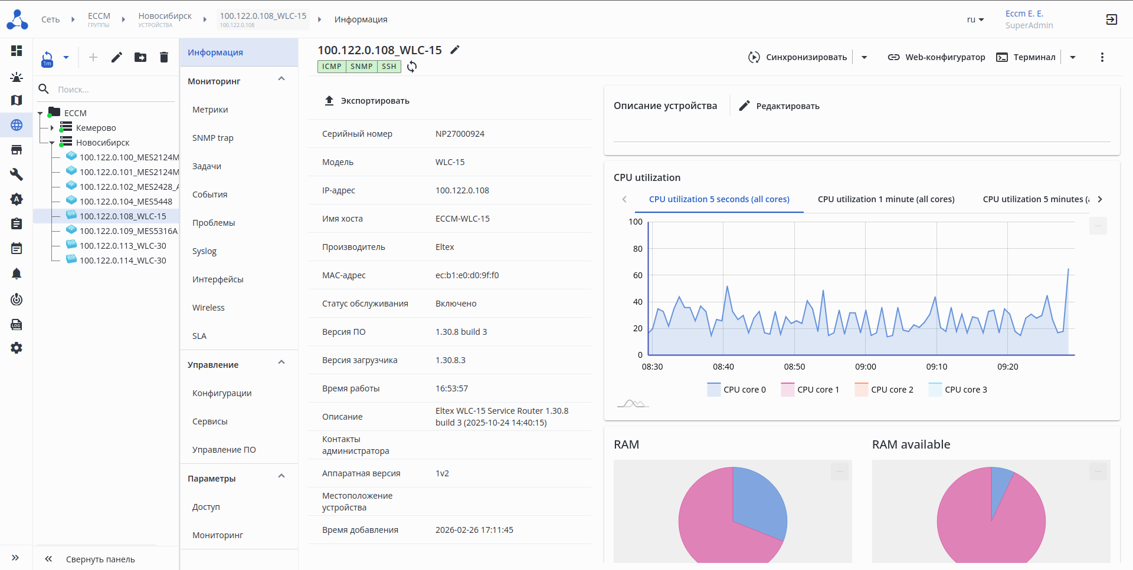Open the settings gear in left sidebar
This screenshot has width=1133, height=570.
click(x=17, y=348)
